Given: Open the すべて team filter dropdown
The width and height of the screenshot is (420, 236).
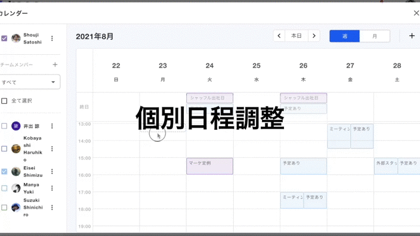Looking at the screenshot, I should coord(29,82).
